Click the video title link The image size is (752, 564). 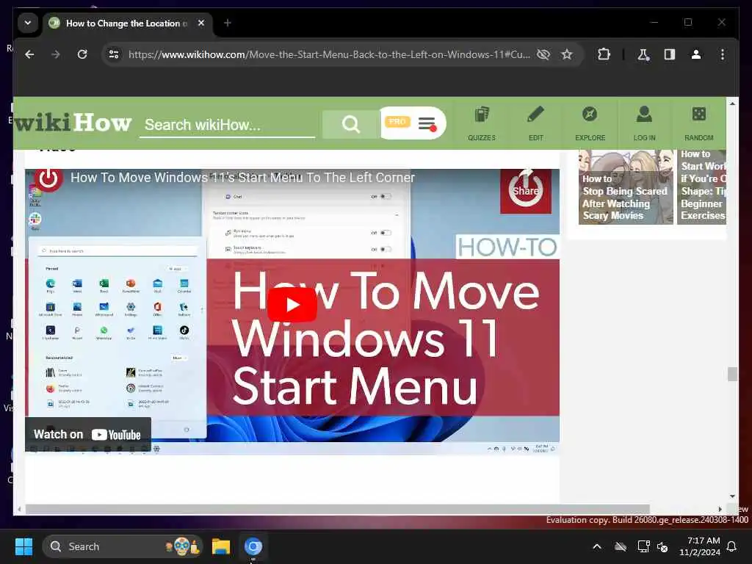click(242, 178)
